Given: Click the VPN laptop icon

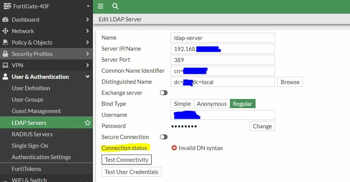Looking at the screenshot, I should point(5,65).
